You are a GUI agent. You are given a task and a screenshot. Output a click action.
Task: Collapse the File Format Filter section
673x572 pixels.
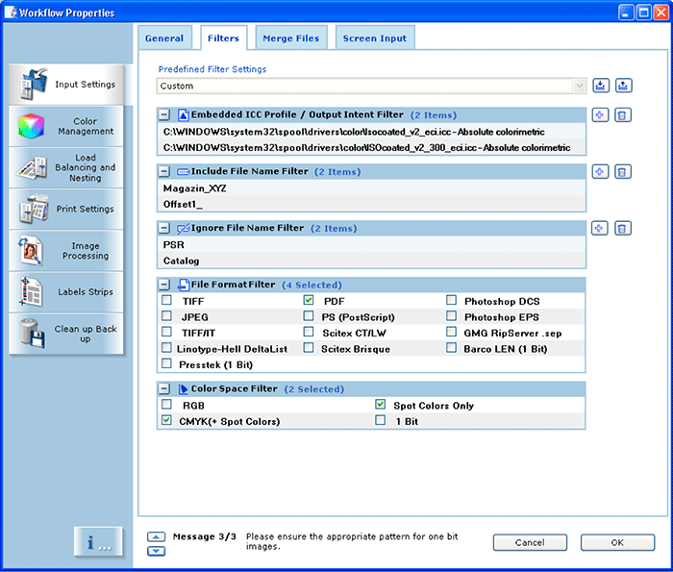point(164,286)
